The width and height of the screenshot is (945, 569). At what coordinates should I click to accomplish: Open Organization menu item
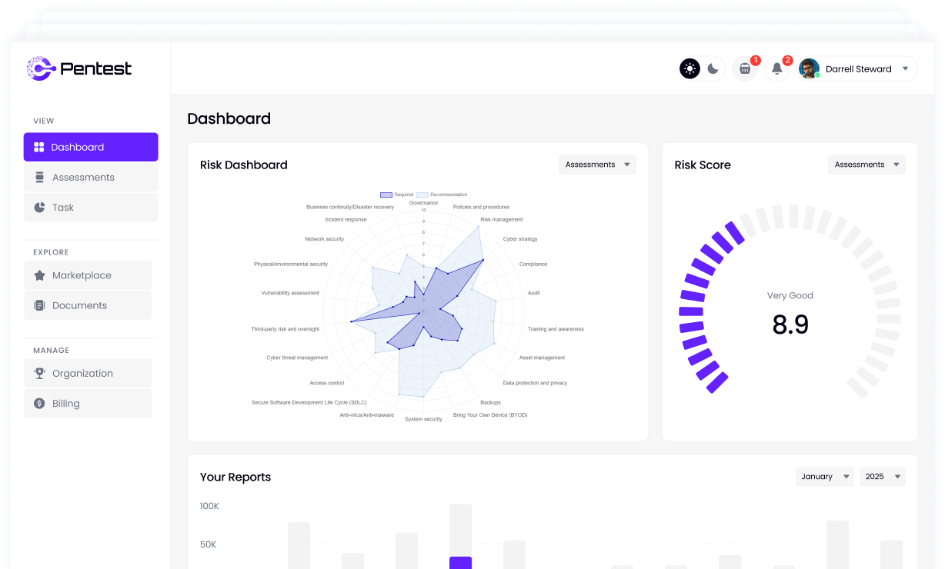(88, 373)
